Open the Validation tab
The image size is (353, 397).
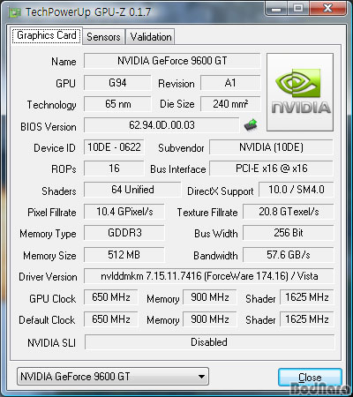(x=151, y=37)
